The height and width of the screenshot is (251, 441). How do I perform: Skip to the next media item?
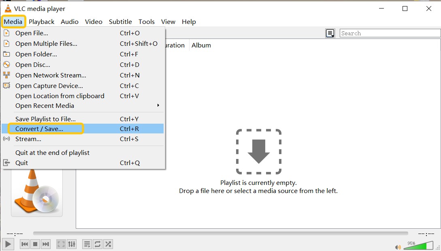click(x=45, y=244)
